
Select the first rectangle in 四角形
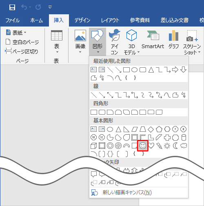pyautogui.click(x=94, y=112)
